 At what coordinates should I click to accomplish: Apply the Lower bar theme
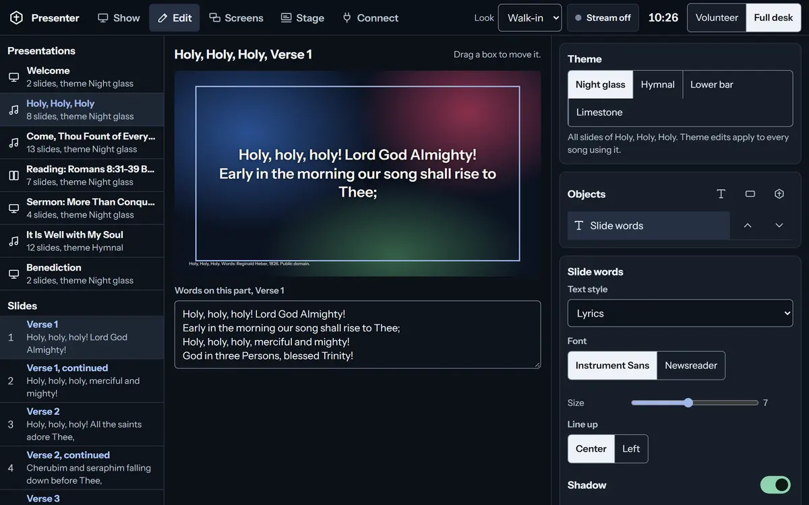point(712,85)
